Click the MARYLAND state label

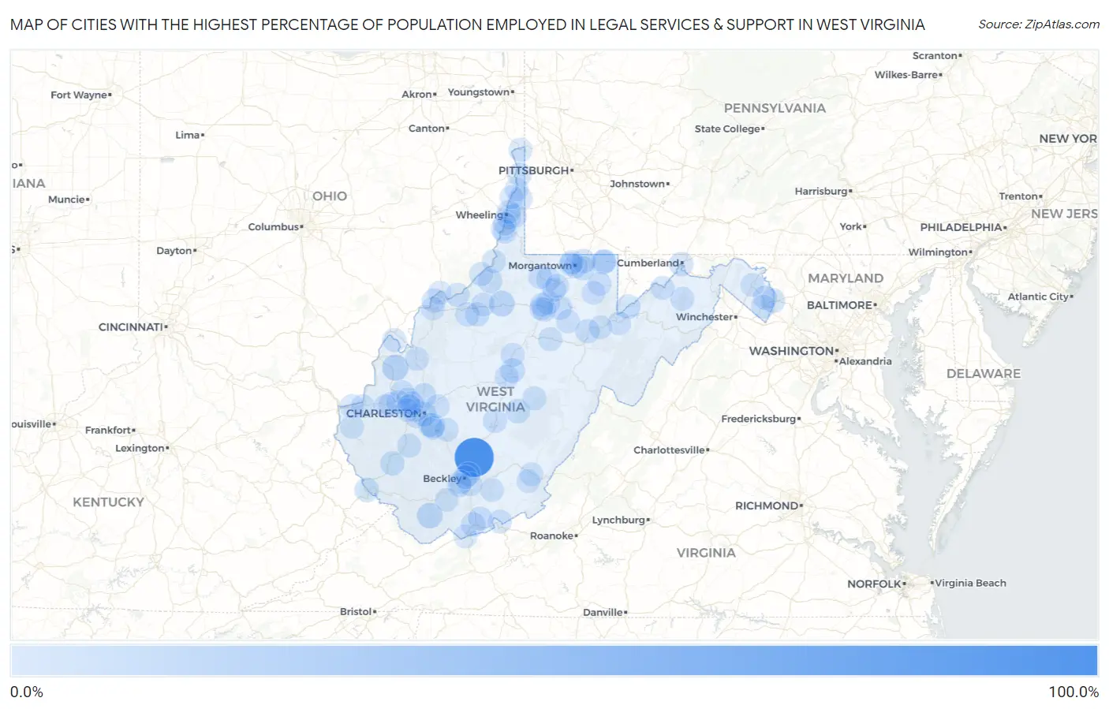coord(846,278)
